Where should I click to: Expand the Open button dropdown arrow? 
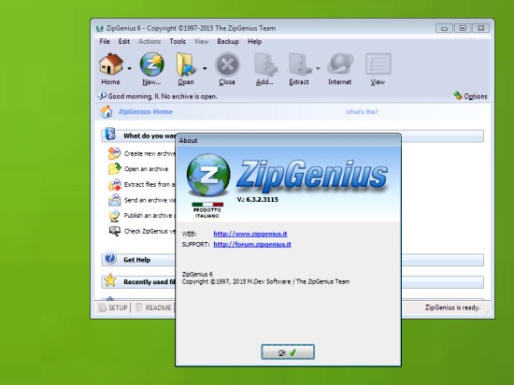pos(205,68)
